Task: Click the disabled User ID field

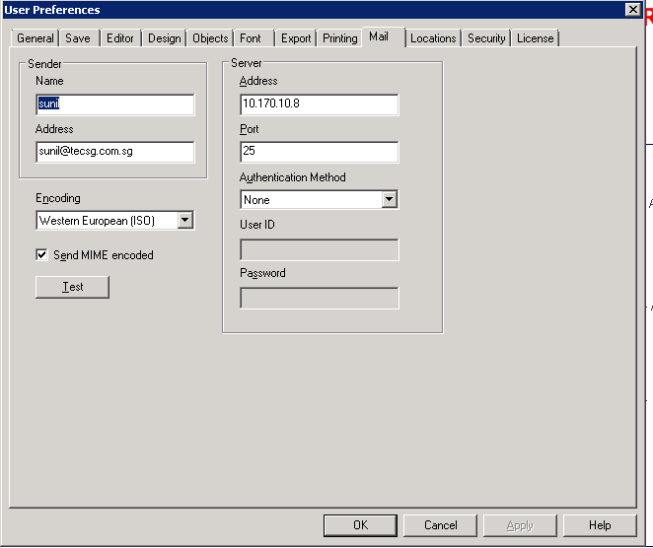Action: point(320,249)
